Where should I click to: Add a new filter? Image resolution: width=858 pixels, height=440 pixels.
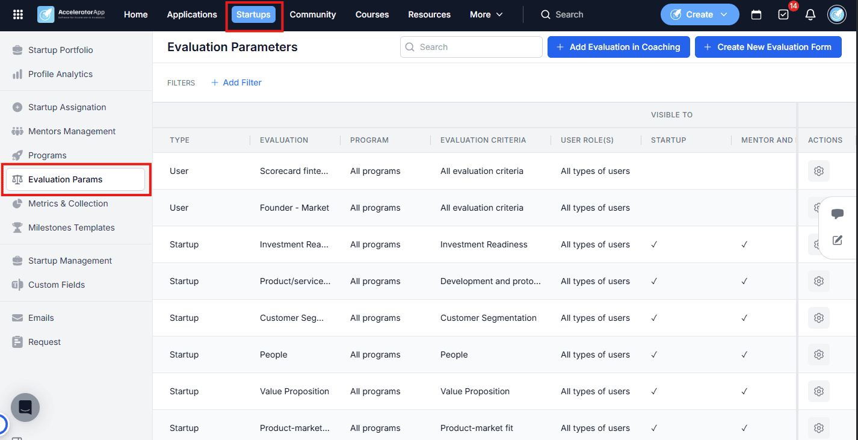click(x=236, y=82)
